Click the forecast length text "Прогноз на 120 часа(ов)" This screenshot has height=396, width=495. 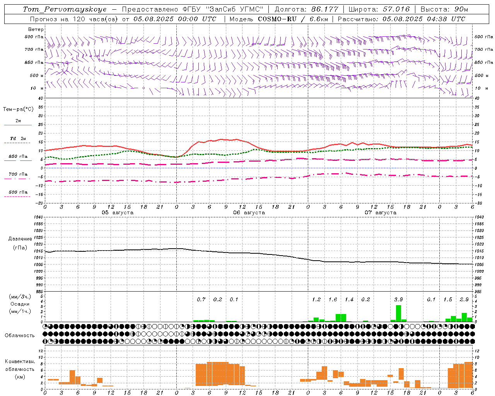(74, 19)
